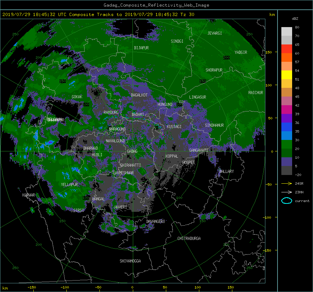
Task: Pick the yellow 51–54 dBZ legend swatch
Action: [x=287, y=75]
